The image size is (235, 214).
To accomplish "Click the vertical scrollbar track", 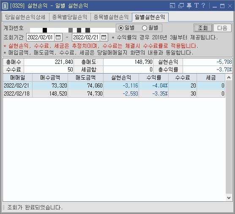I will 229,137.
